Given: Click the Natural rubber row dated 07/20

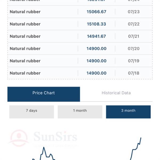Looking at the screenshot, I should click(x=80, y=49).
